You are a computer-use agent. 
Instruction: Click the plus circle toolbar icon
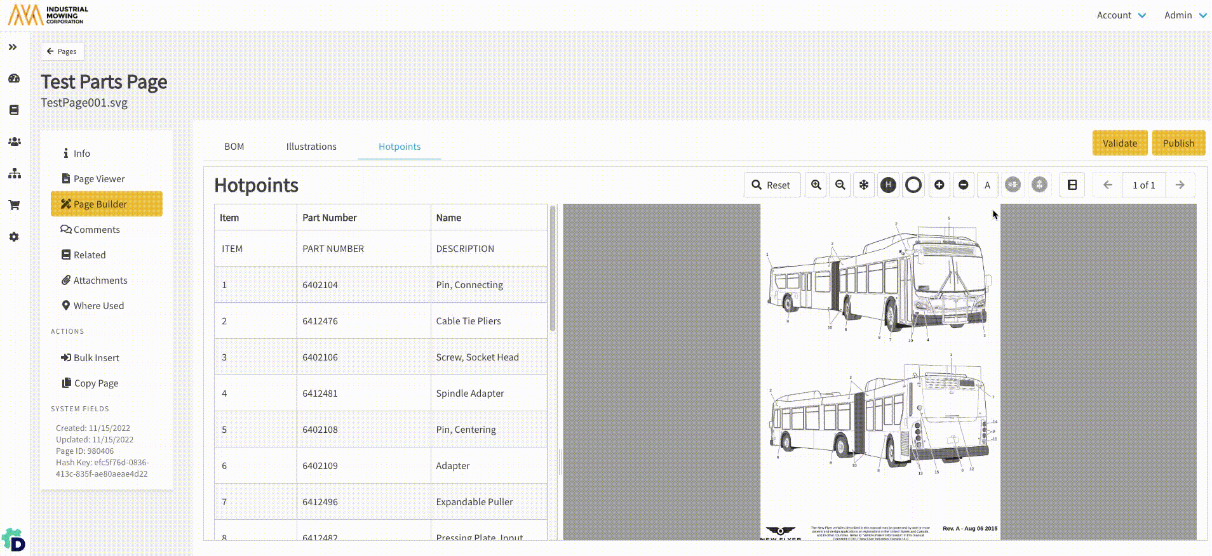[939, 185]
